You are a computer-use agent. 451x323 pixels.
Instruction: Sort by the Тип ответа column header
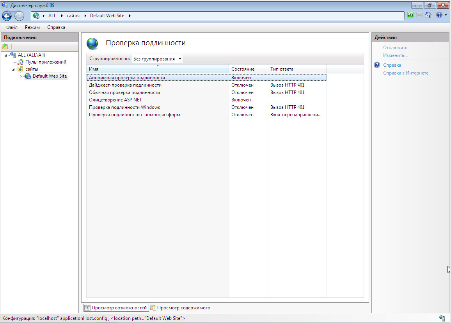(297, 69)
